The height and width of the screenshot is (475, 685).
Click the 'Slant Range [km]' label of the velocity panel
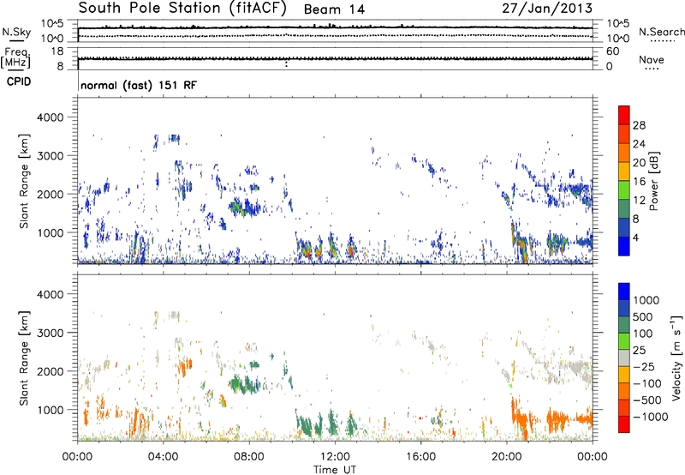point(24,358)
